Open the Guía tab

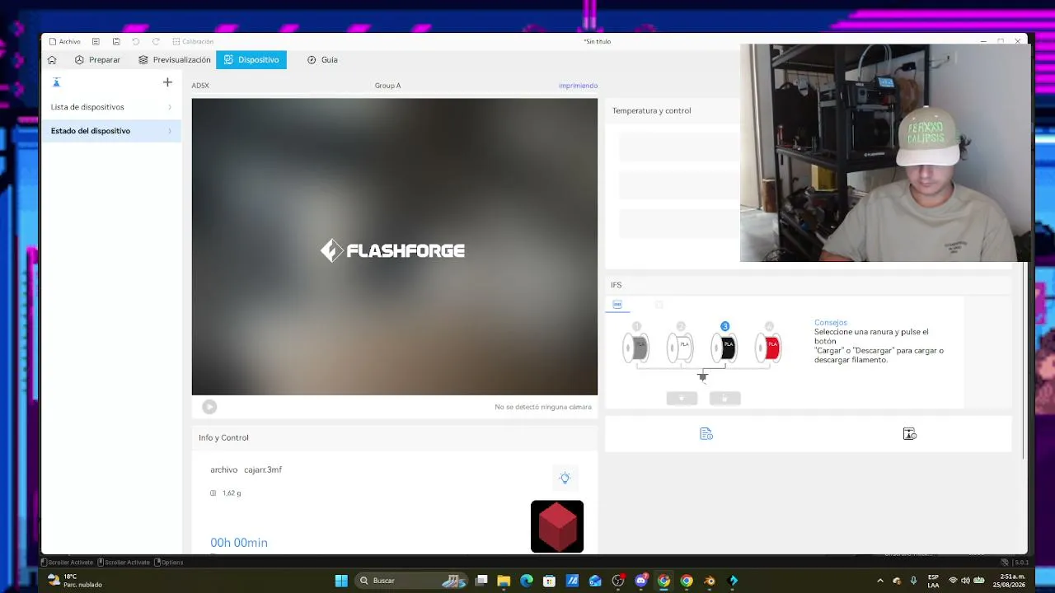click(322, 60)
